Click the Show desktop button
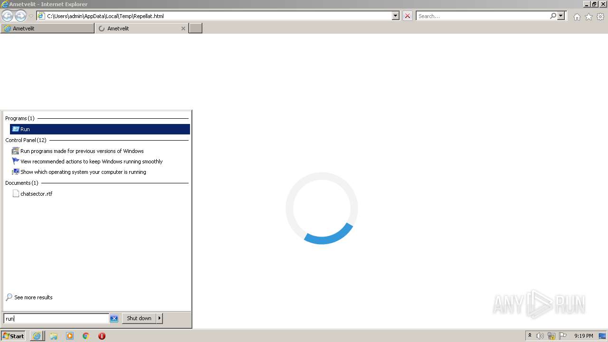 click(x=602, y=336)
